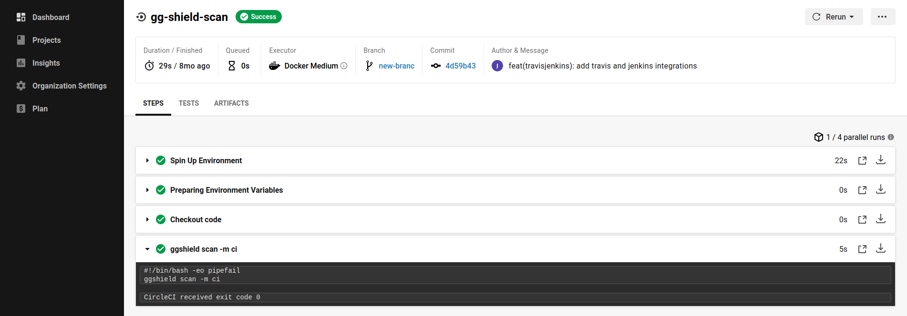Image resolution: width=907 pixels, height=316 pixels.
Task: Click the Insights chart icon
Action: pos(21,63)
